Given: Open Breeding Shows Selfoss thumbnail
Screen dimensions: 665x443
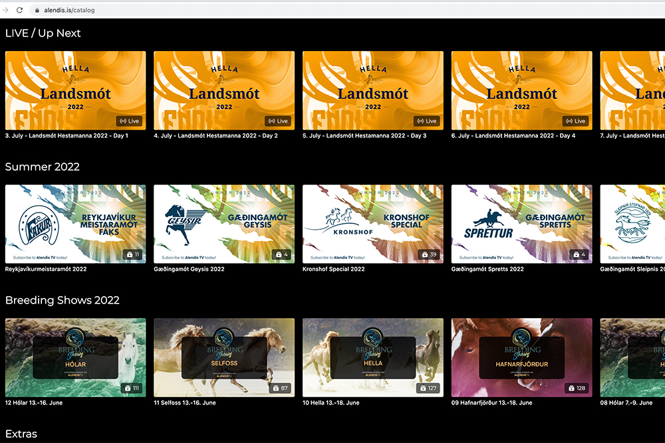Looking at the screenshot, I should pos(224,357).
